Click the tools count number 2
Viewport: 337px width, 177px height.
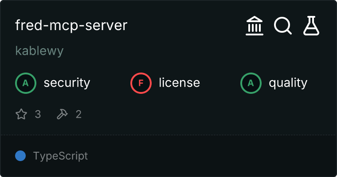(x=78, y=115)
